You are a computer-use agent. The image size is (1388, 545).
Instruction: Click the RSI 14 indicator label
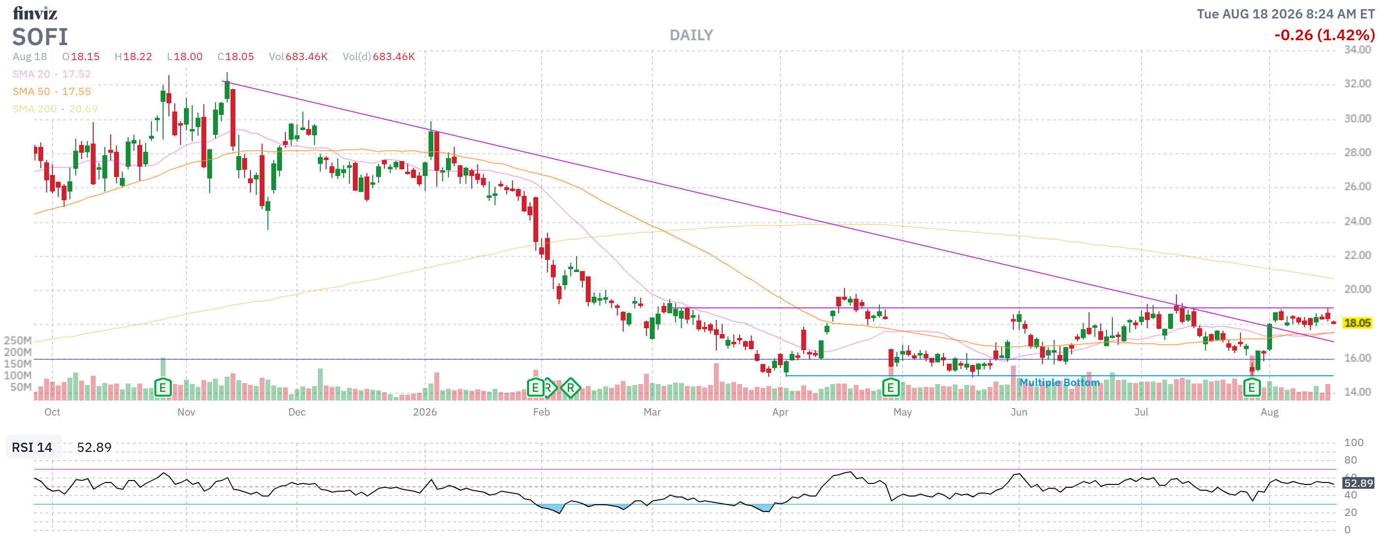[x=33, y=448]
